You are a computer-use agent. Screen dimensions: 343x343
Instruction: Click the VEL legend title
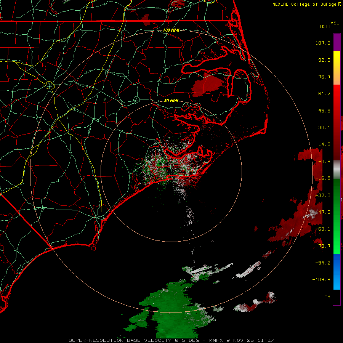click(x=335, y=22)
